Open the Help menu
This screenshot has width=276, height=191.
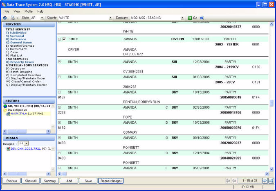click(40, 11)
